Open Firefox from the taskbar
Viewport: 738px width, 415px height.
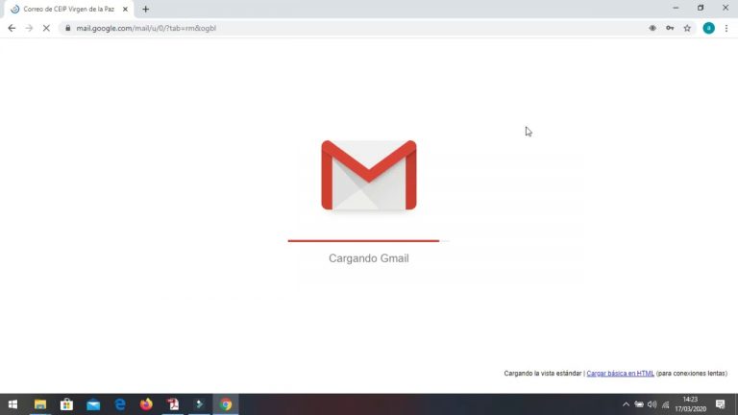coord(146,404)
